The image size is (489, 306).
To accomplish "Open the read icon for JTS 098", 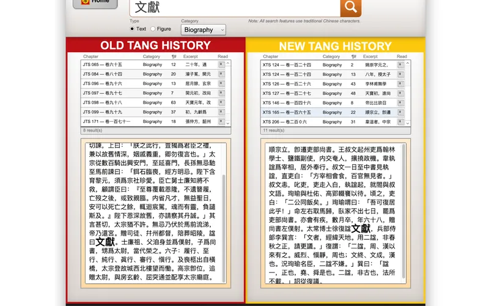I will point(221,103).
